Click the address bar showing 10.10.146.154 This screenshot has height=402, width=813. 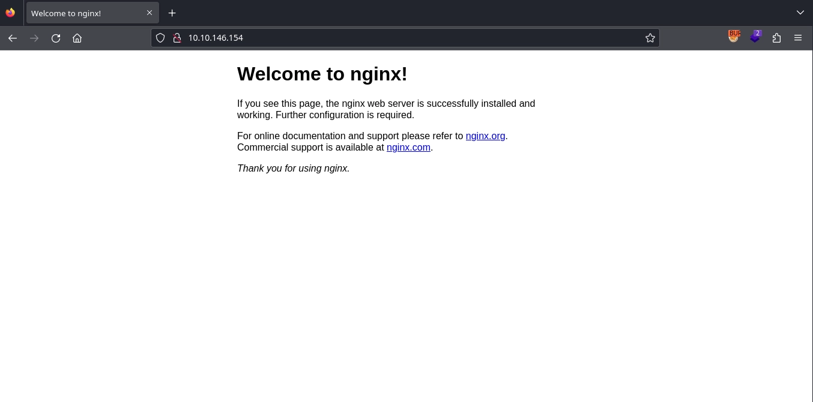pos(408,38)
